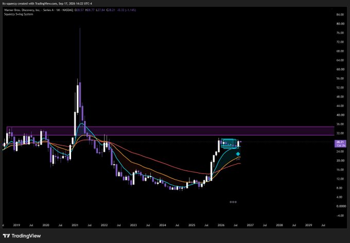Click the 2028 label on the time axis
The width and height of the screenshot is (350, 243).
(279, 225)
